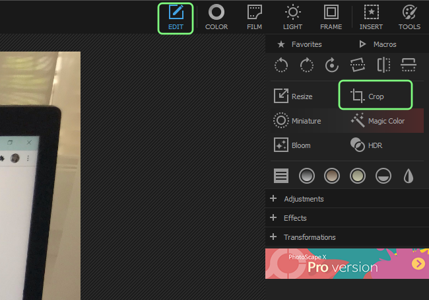Open the PhotoScape X Pro version banner
The image size is (429, 300).
coord(347,264)
